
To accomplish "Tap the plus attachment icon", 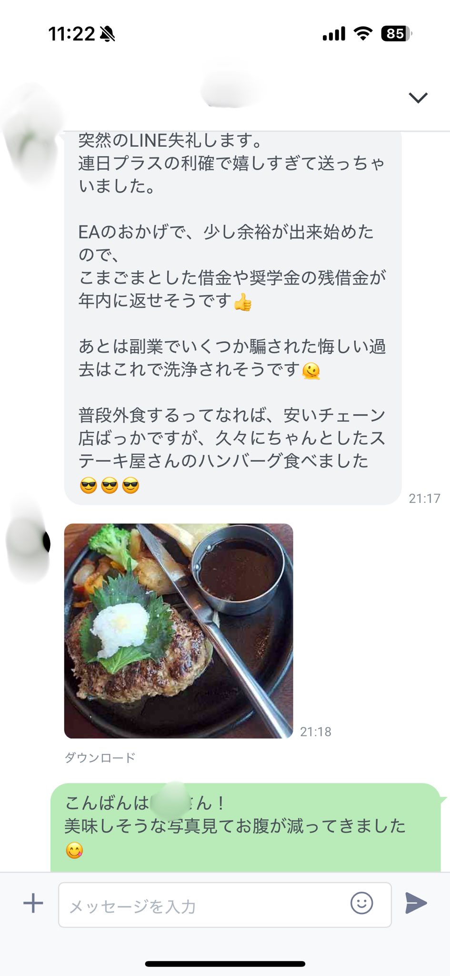I will pyautogui.click(x=33, y=903).
